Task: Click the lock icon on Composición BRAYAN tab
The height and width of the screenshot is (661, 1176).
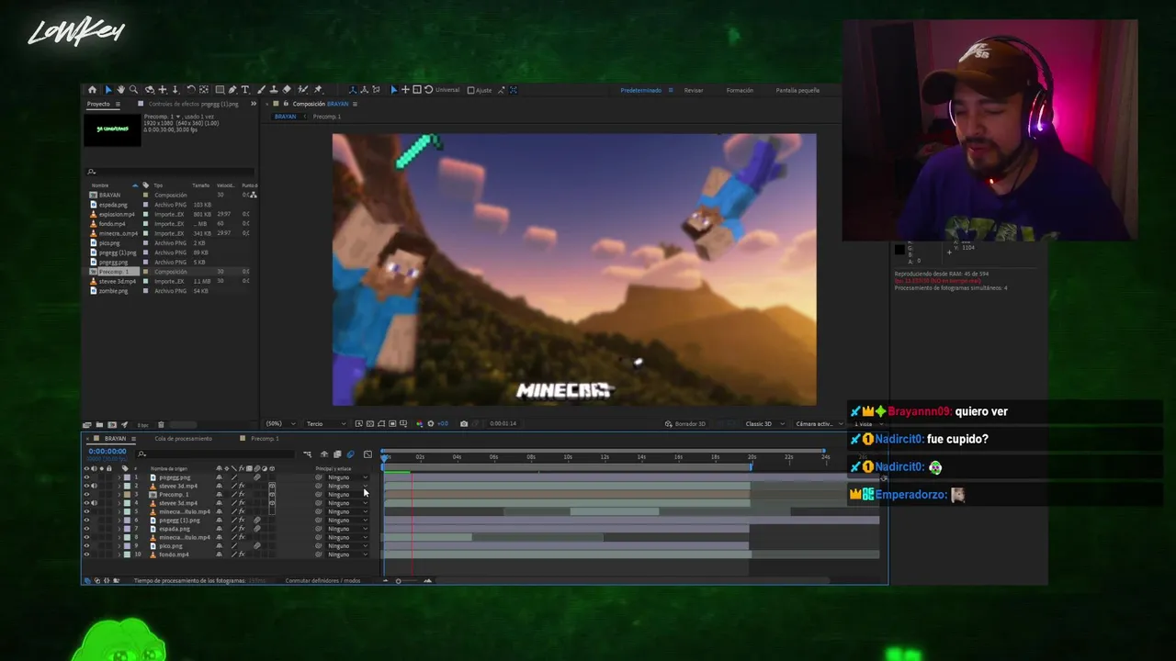Action: pos(285,104)
